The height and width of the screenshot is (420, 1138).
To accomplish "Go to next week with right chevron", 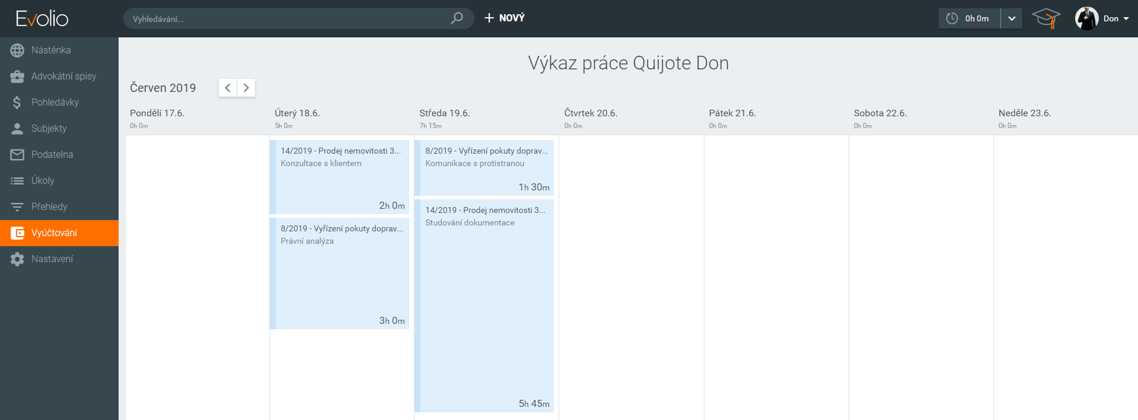I will (246, 88).
